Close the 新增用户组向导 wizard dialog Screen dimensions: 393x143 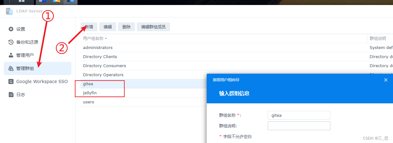386,80
